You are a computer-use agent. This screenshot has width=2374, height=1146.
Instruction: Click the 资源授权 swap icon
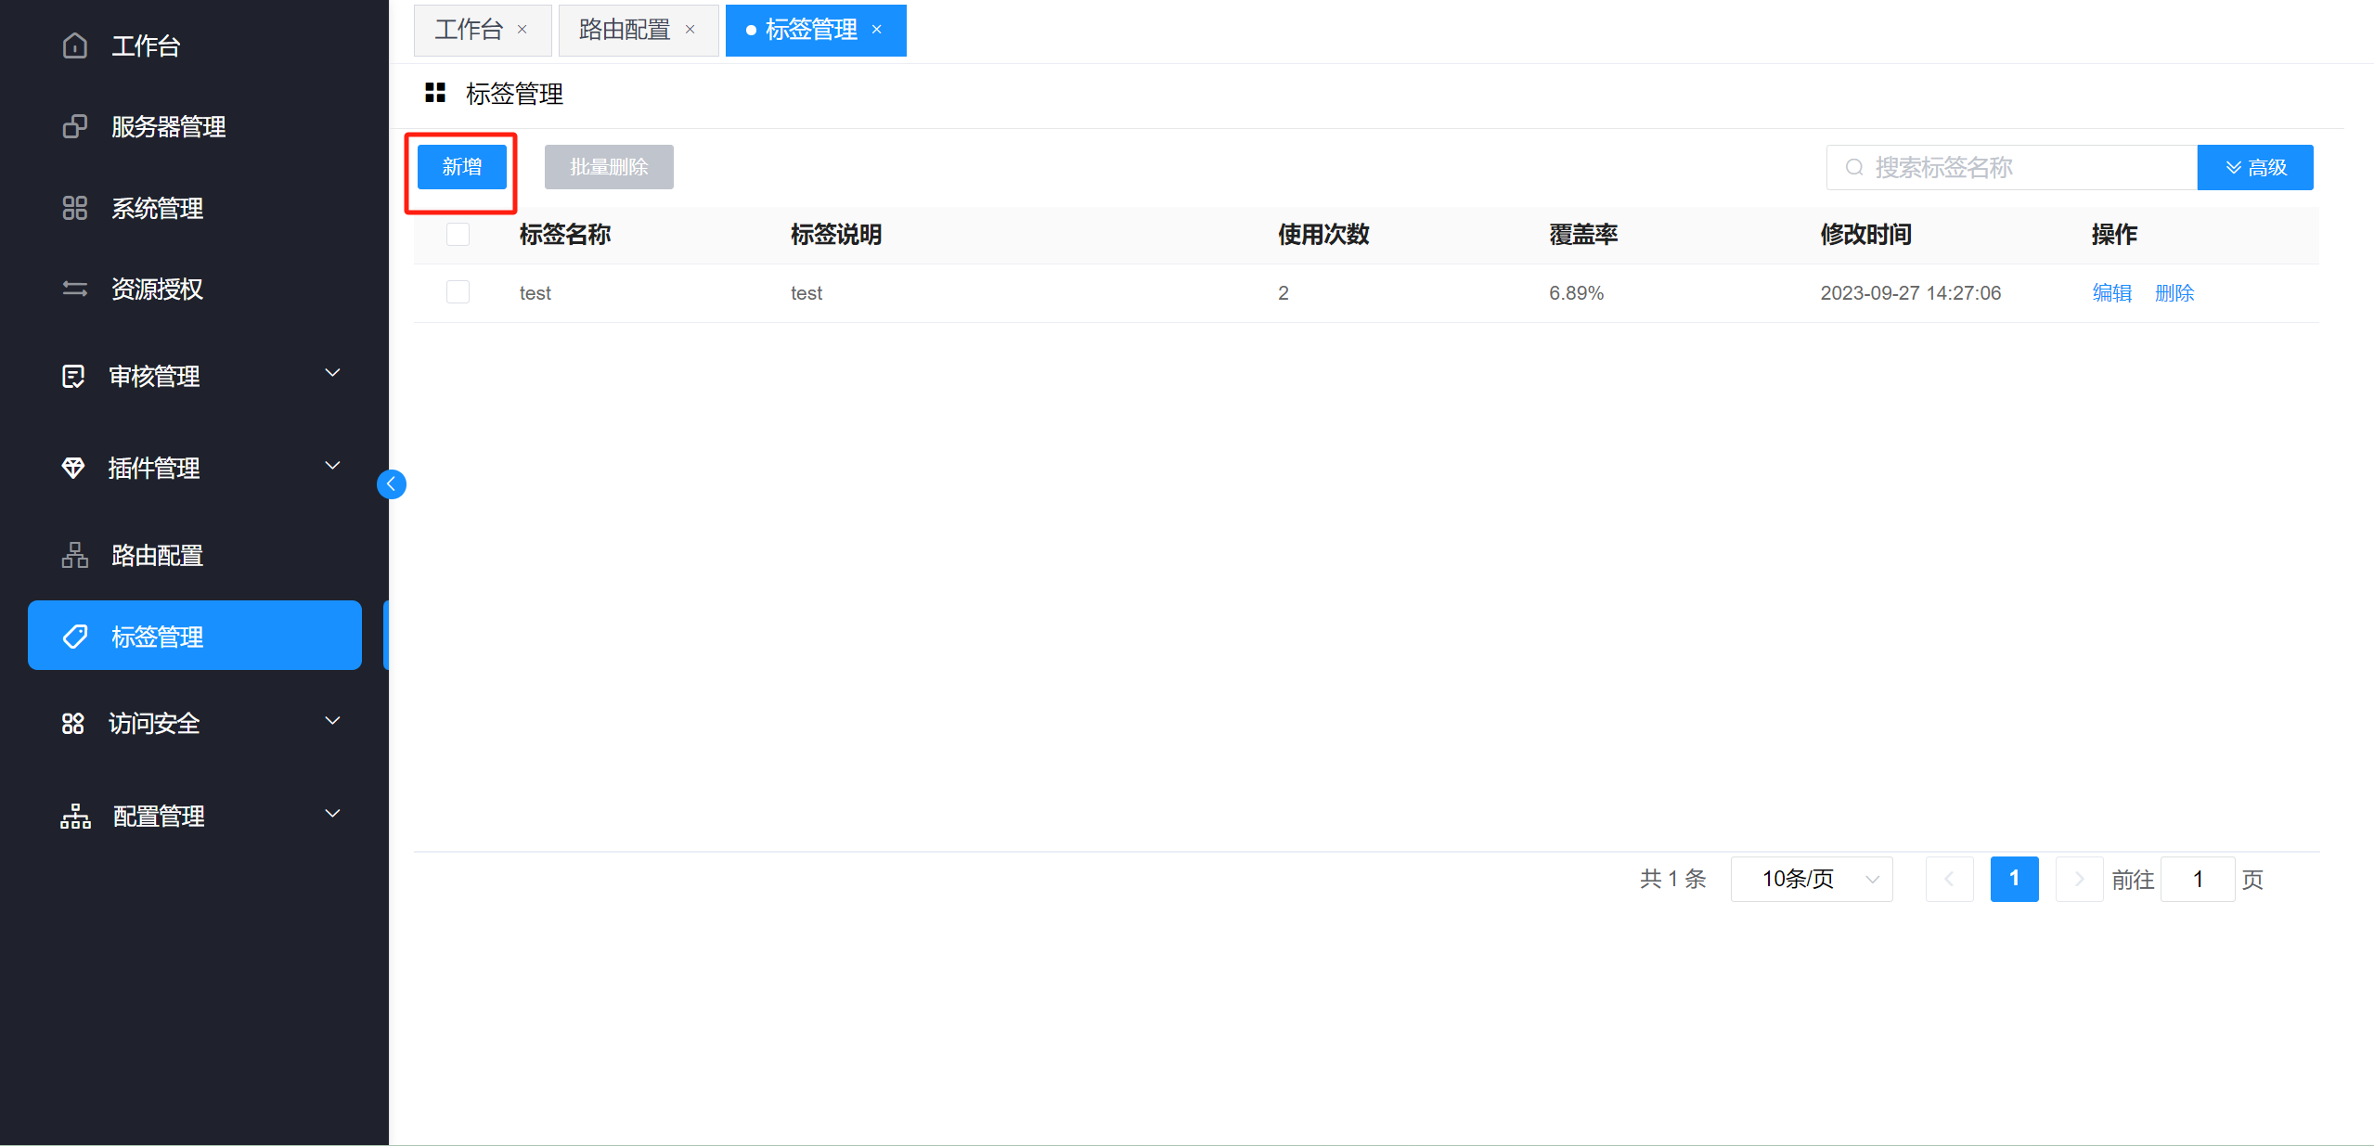click(75, 289)
